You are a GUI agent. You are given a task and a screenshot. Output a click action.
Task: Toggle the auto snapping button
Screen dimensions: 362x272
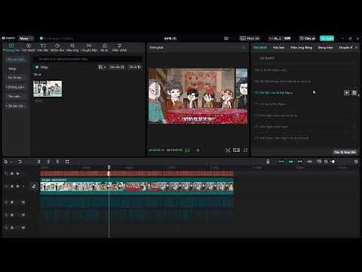pos(291,162)
